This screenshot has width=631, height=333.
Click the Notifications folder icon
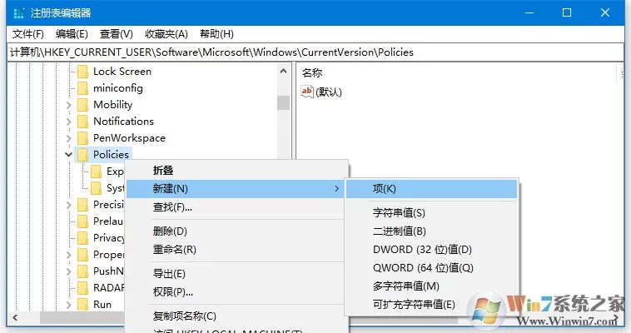(x=82, y=122)
